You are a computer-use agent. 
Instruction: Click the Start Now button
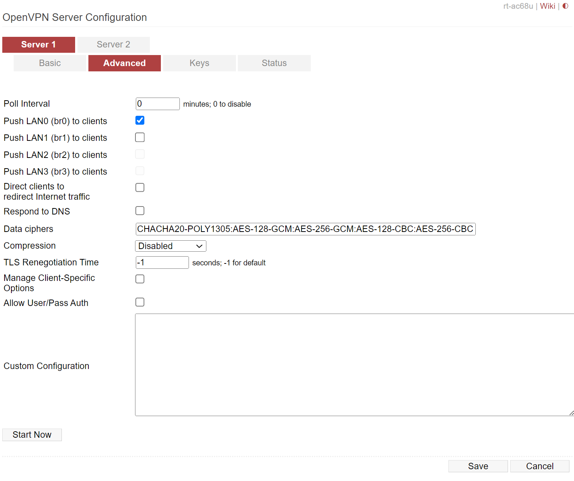click(32, 435)
